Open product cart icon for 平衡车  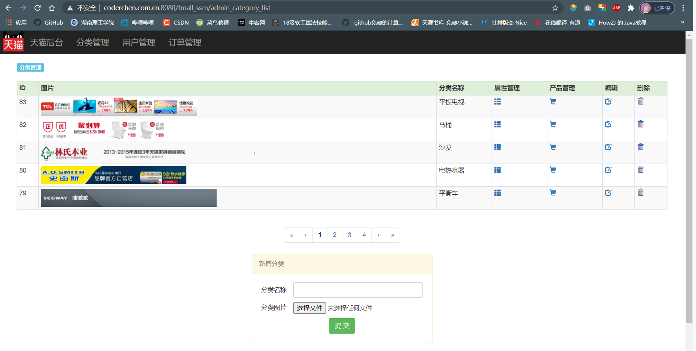point(553,193)
